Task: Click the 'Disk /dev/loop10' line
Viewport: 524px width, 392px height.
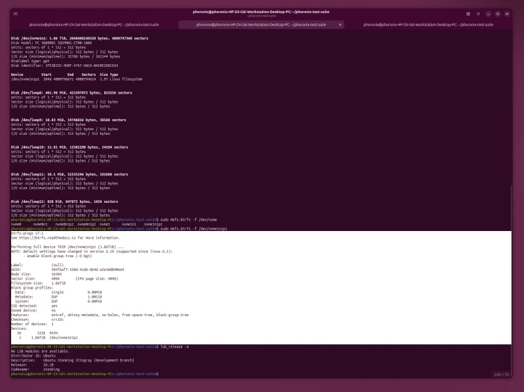Action: [x=69, y=147]
